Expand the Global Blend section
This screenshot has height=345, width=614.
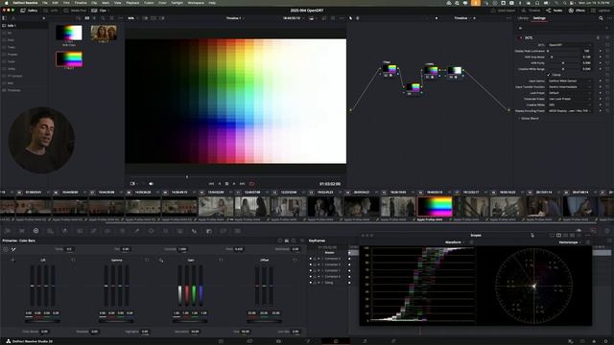[x=529, y=119]
